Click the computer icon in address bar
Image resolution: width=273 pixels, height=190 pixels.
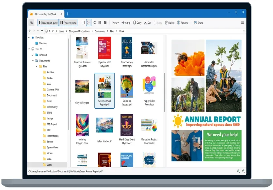46,31
